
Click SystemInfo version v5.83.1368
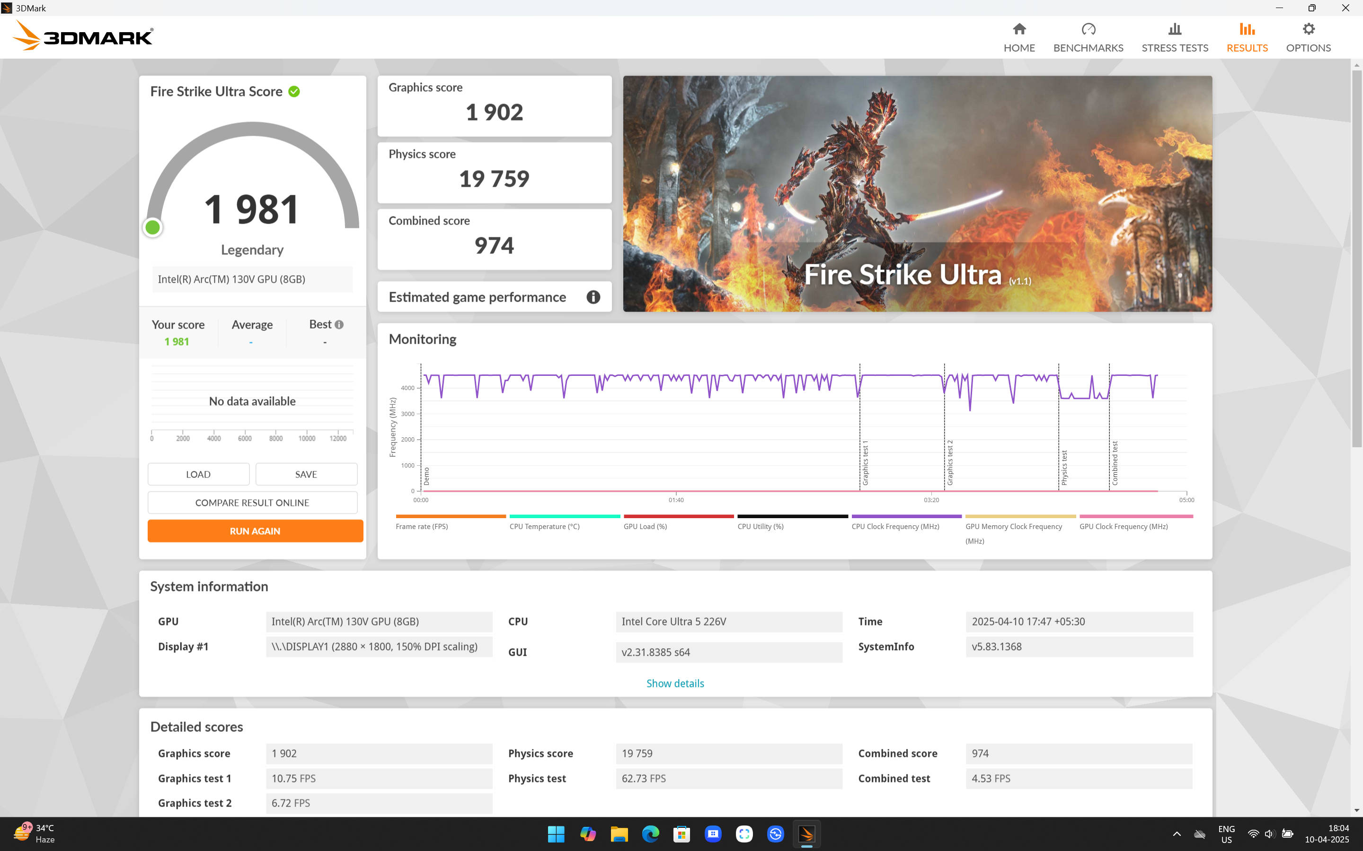1079,647
